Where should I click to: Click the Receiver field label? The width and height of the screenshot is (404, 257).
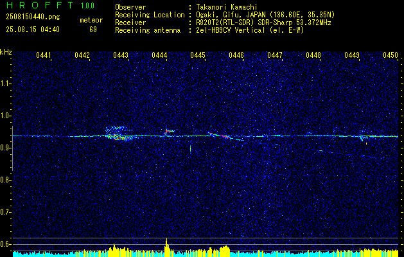coord(130,22)
